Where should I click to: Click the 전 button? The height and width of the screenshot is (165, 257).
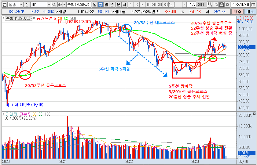27,5
